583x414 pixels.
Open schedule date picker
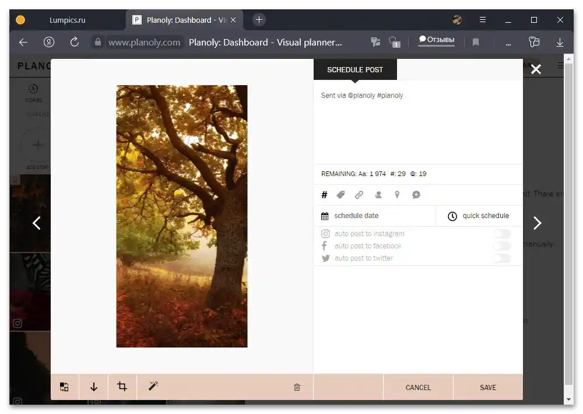pyautogui.click(x=374, y=216)
